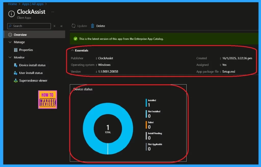Clear the search with the X icon
The width and height of the screenshot is (261, 167).
click(x=55, y=26)
